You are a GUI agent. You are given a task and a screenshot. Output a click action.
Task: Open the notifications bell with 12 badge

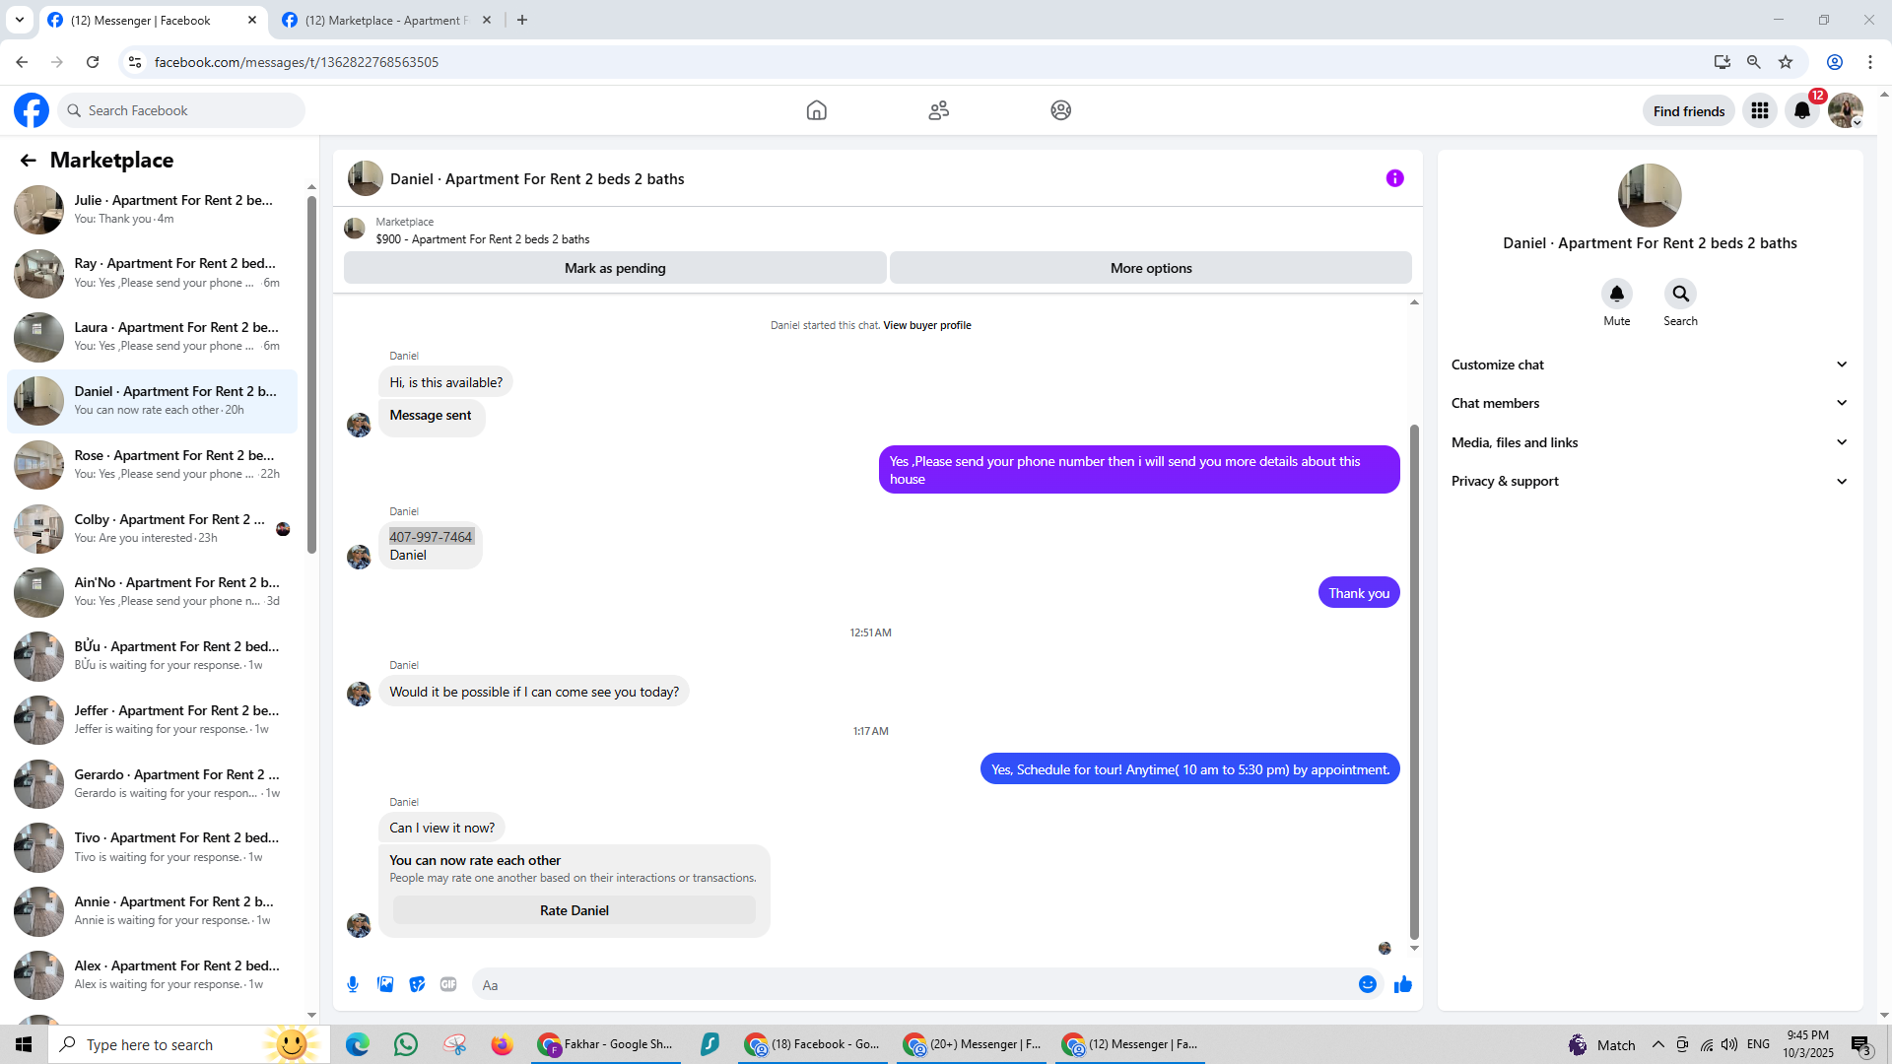(1803, 111)
